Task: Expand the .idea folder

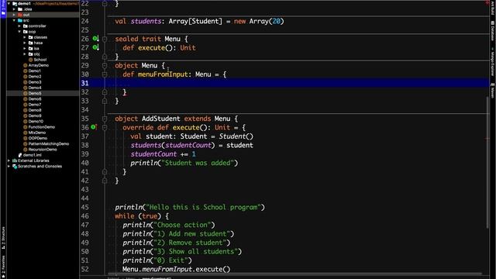Action: [14, 9]
